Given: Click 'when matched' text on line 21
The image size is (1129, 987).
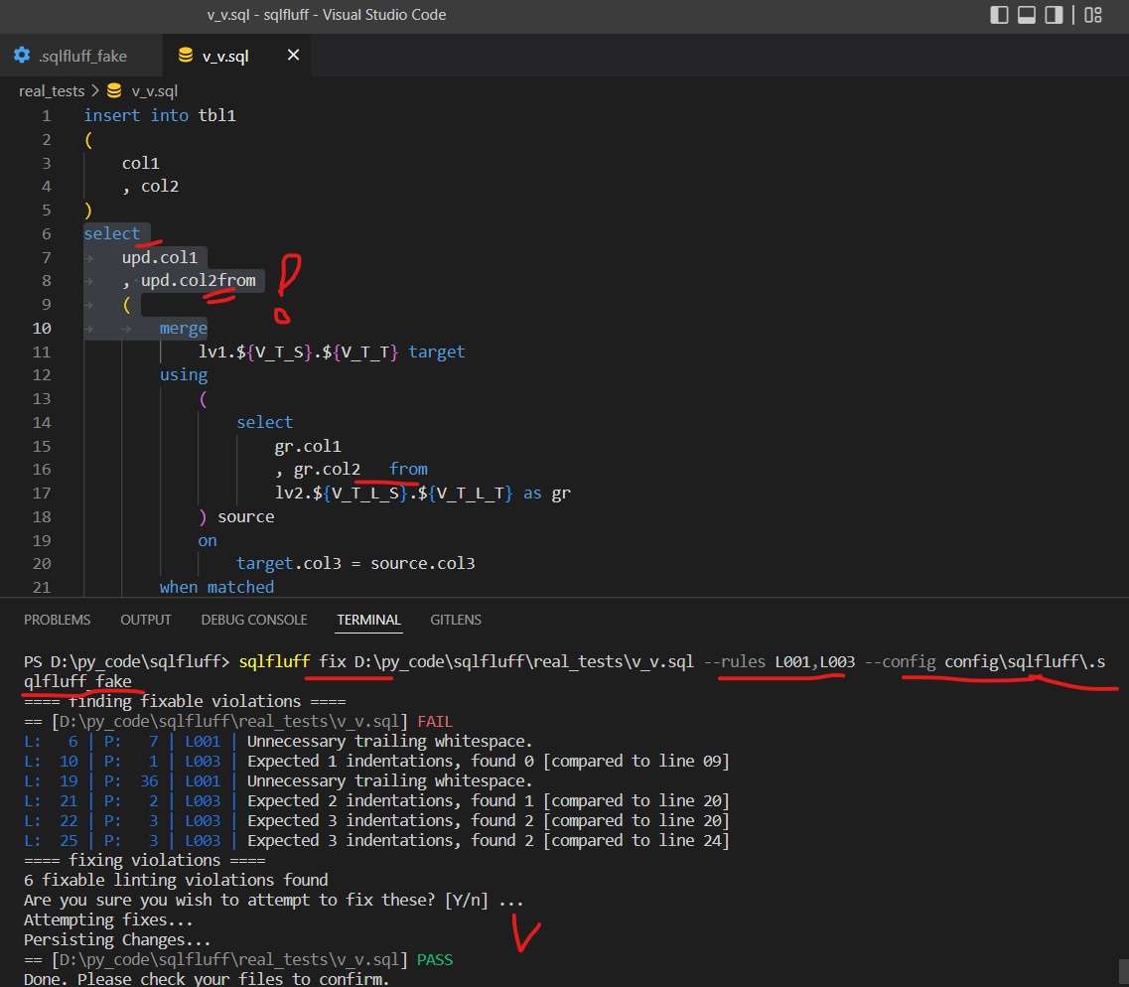Looking at the screenshot, I should coord(216,587).
